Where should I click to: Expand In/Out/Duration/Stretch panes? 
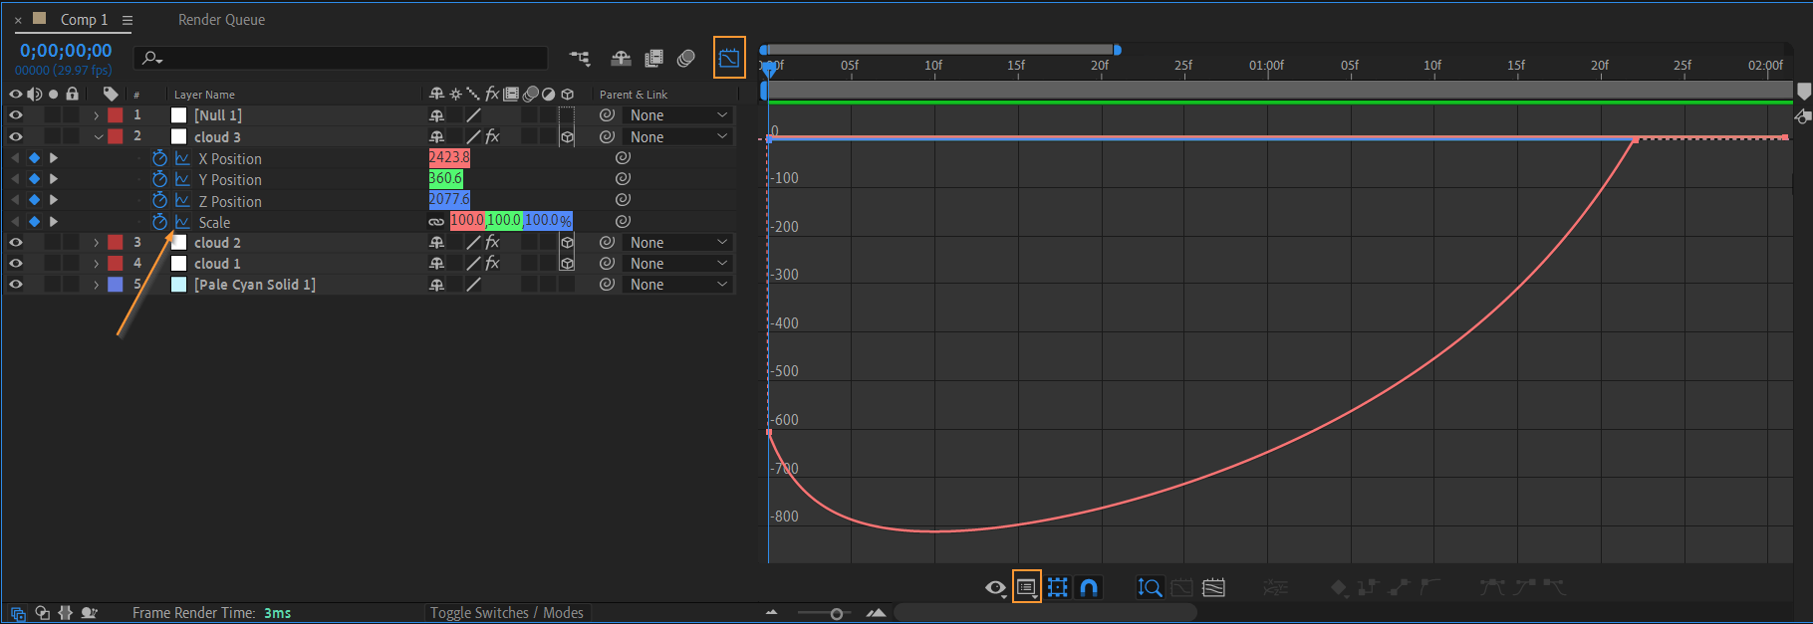(x=66, y=613)
